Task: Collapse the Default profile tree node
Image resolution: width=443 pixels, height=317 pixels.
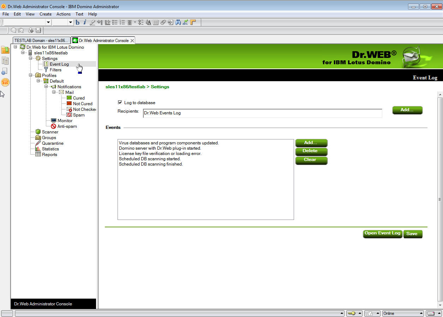Action: coord(38,81)
